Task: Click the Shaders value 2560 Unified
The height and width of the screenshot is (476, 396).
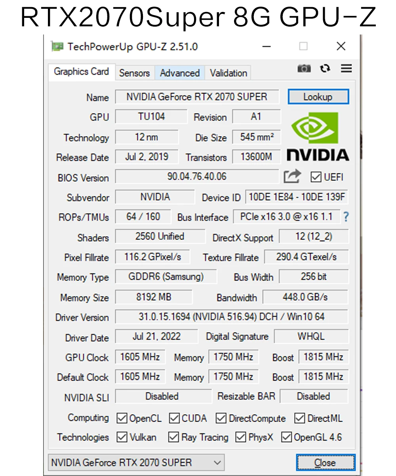Action: 160,236
